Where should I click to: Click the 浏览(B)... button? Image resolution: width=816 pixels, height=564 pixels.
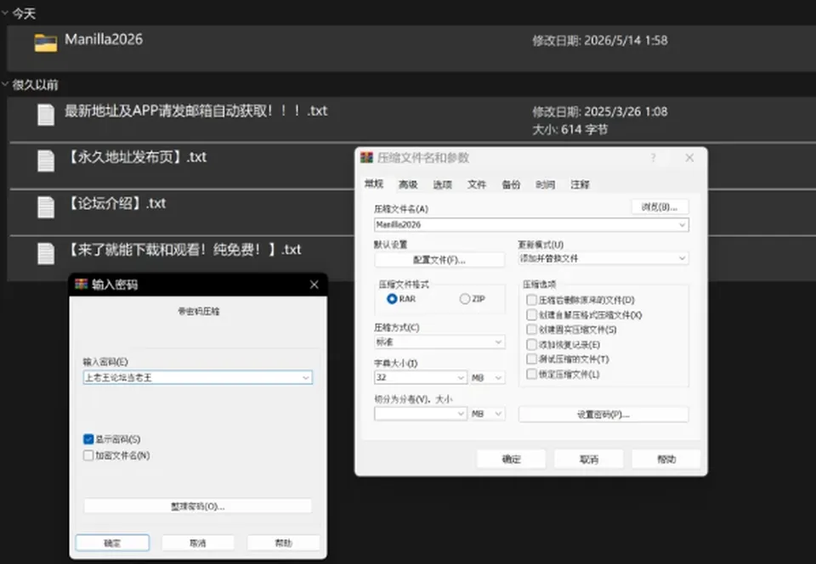(x=660, y=207)
